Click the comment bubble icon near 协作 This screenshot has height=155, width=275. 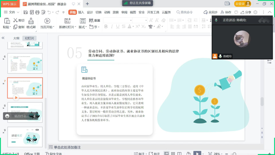(236, 12)
